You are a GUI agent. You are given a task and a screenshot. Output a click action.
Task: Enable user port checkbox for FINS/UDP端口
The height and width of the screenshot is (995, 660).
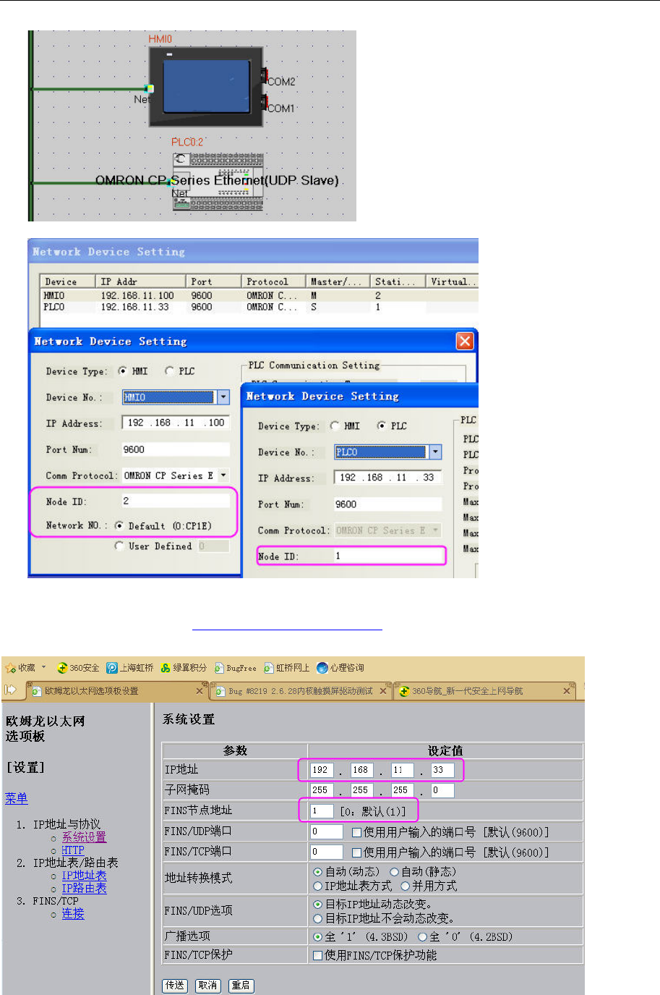356,832
